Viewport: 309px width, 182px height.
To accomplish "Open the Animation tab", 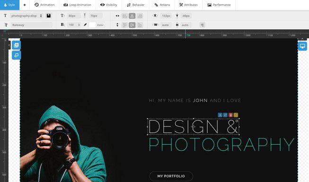I will tap(44, 5).
